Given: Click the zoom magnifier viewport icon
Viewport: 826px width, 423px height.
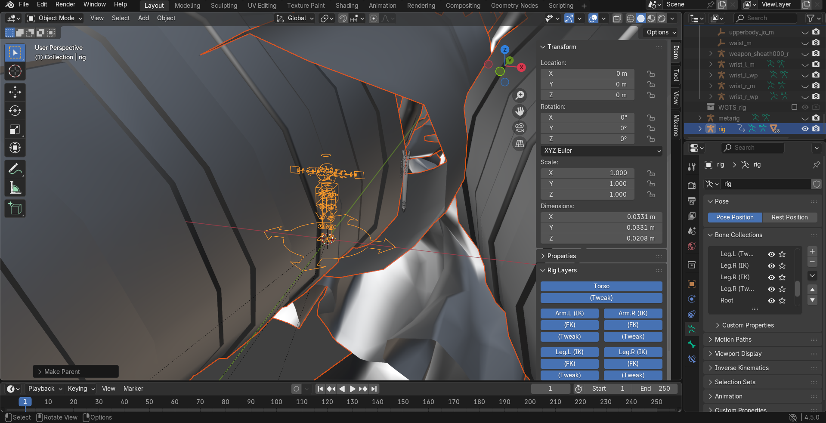Looking at the screenshot, I should (520, 95).
